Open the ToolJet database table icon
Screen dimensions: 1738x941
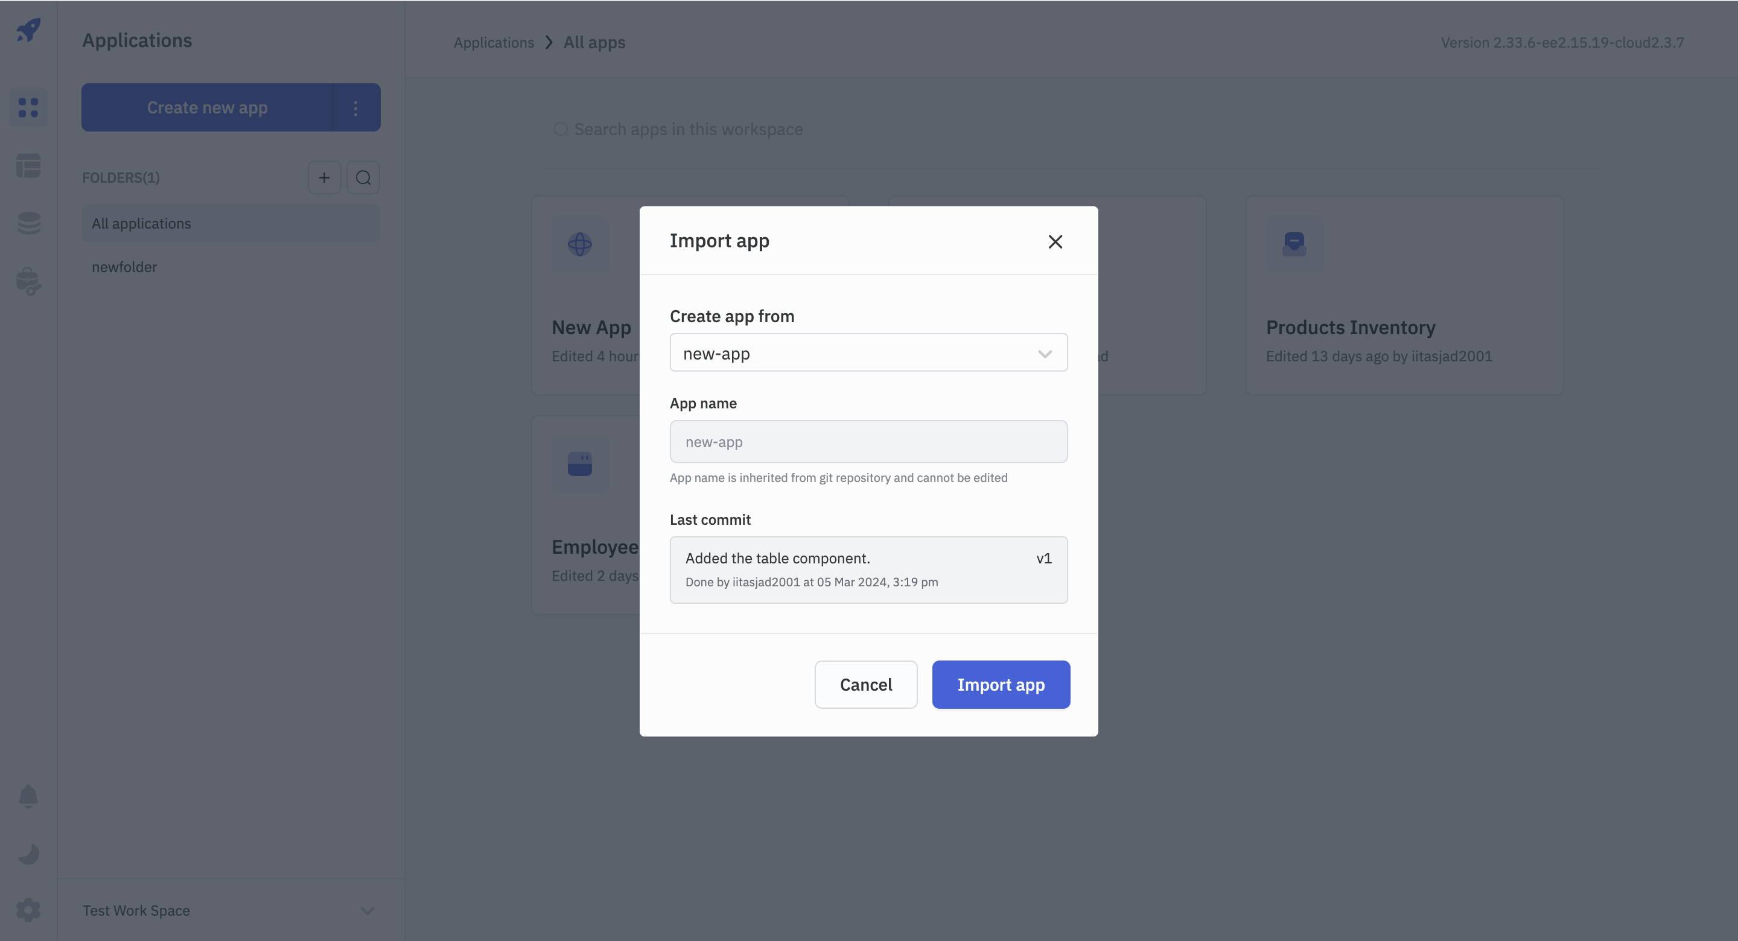tap(28, 165)
